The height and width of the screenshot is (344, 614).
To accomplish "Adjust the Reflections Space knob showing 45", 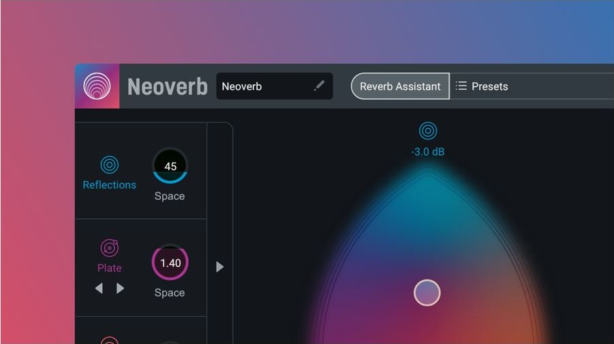I will 170,166.
